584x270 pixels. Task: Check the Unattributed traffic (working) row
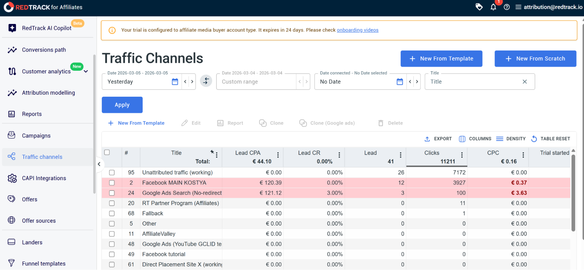(112, 173)
